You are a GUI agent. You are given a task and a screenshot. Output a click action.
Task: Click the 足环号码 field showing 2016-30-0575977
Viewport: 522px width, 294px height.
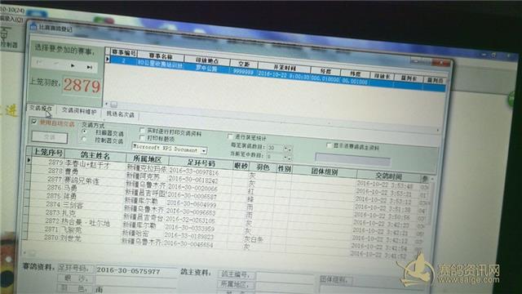click(136, 271)
